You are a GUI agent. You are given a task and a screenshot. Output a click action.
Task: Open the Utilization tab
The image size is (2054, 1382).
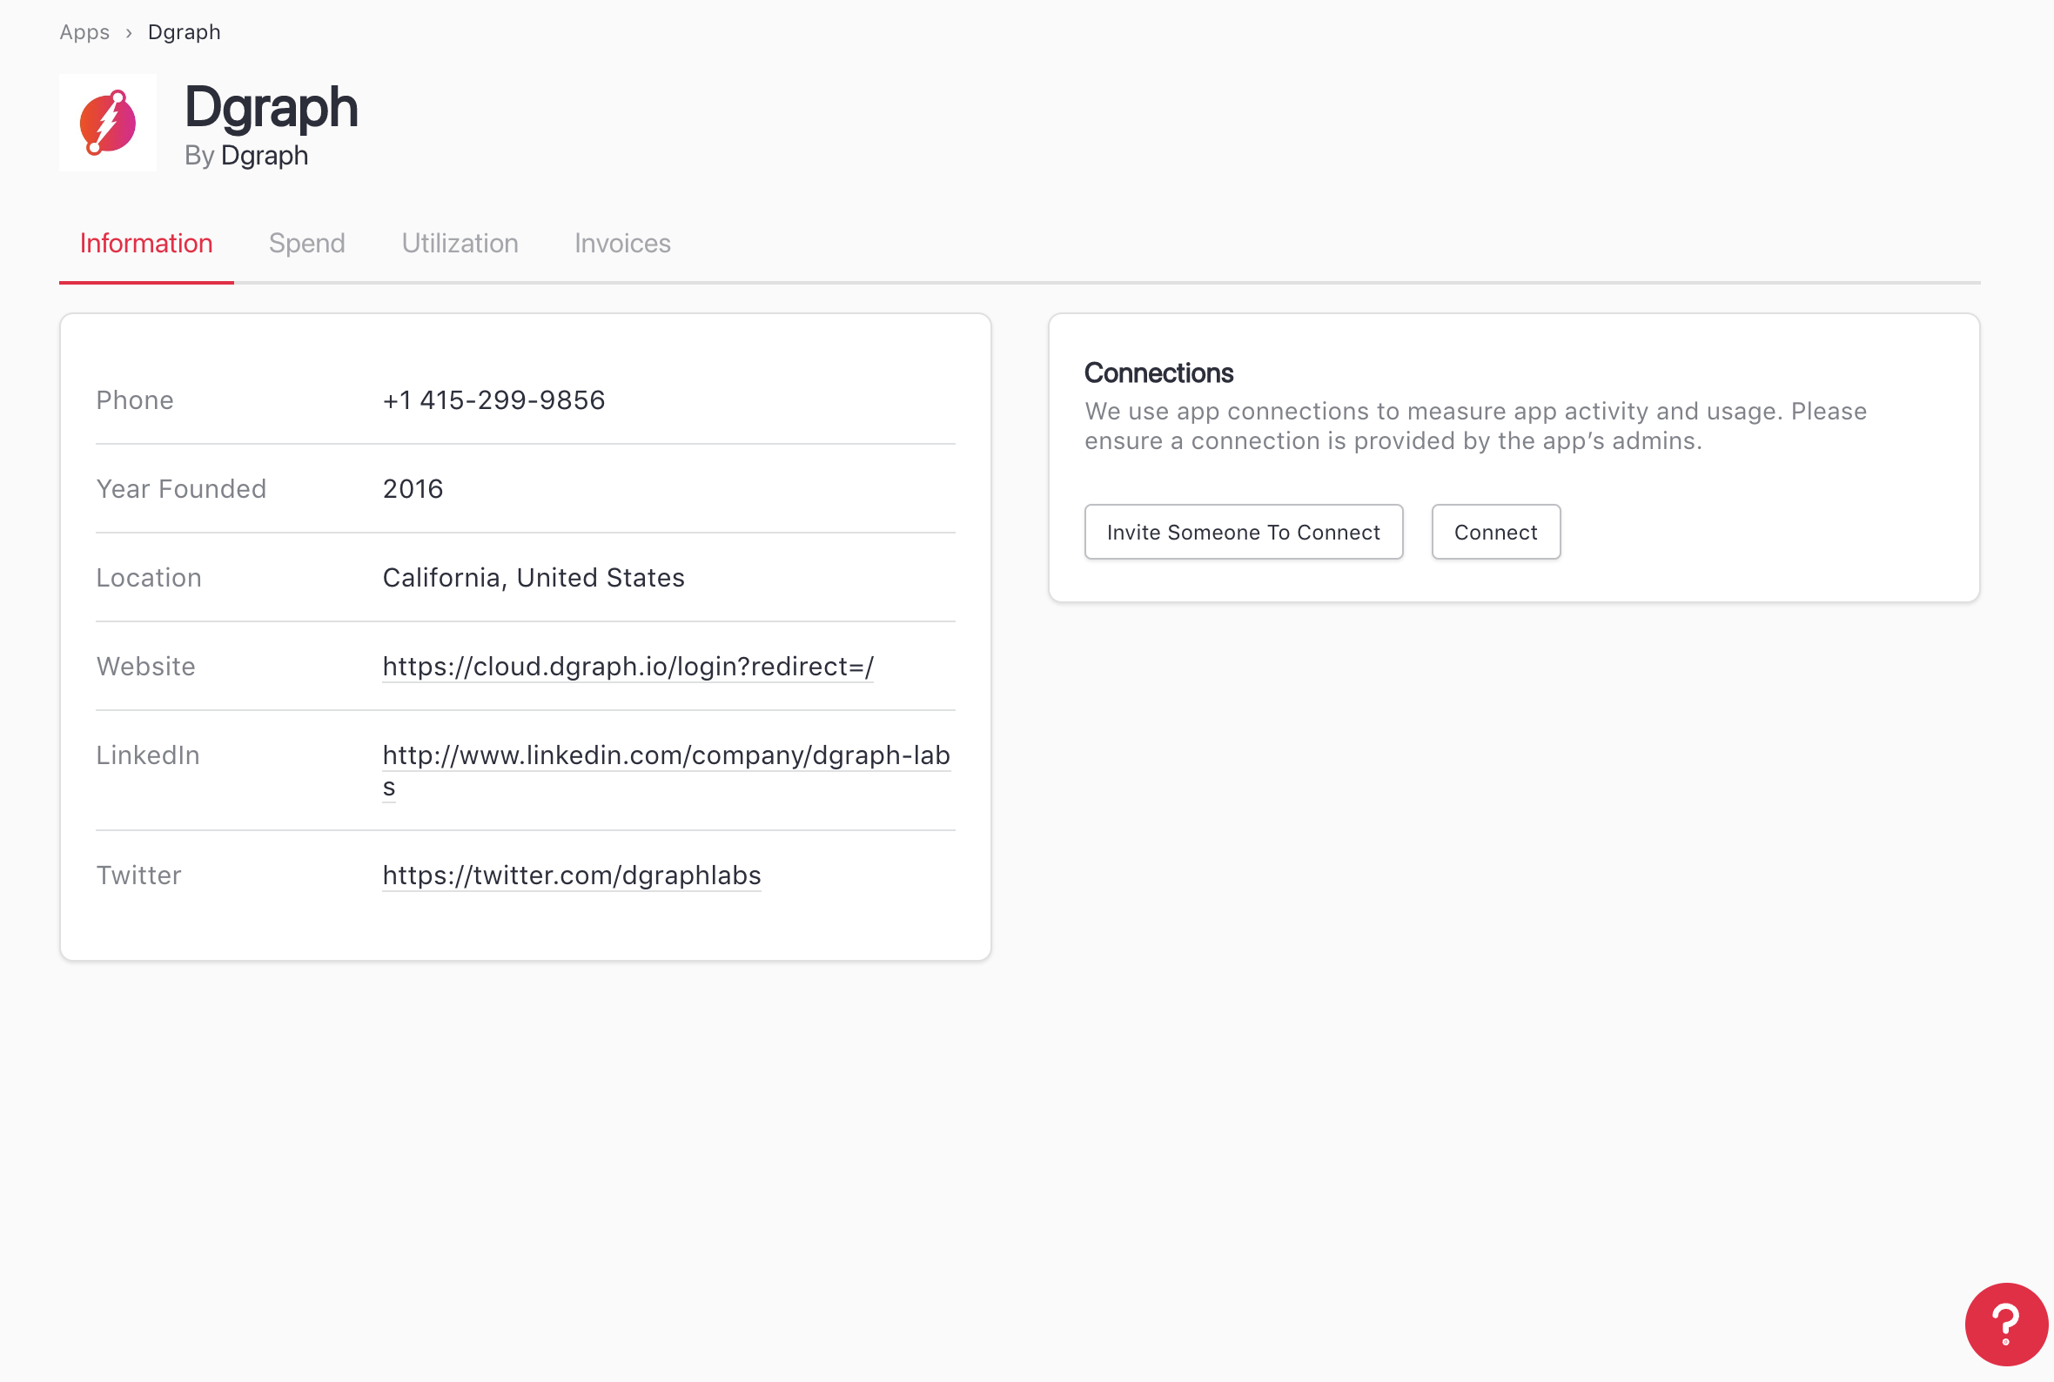[x=460, y=244]
